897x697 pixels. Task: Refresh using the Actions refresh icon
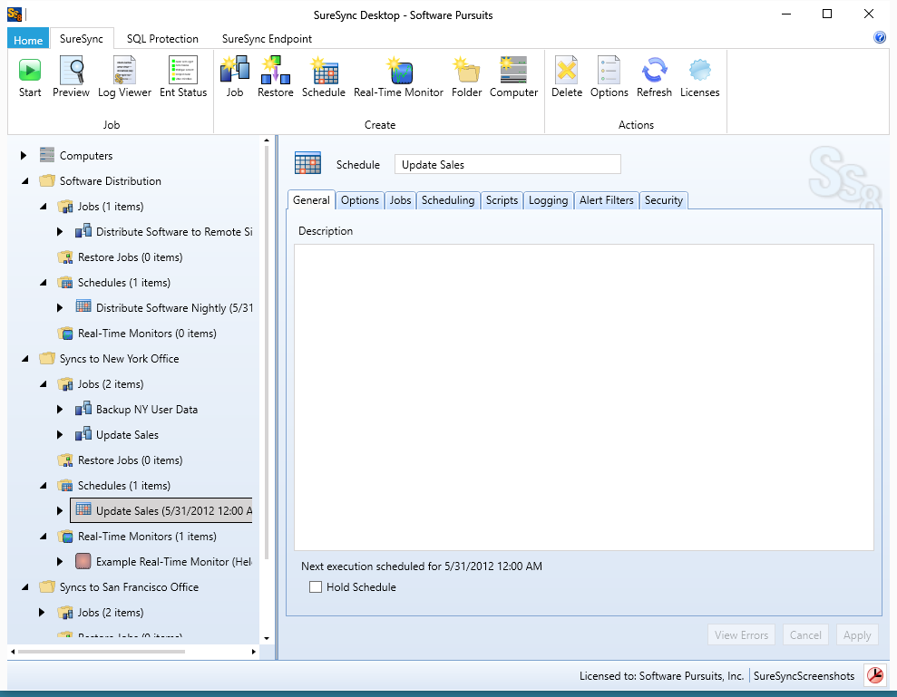click(x=654, y=76)
